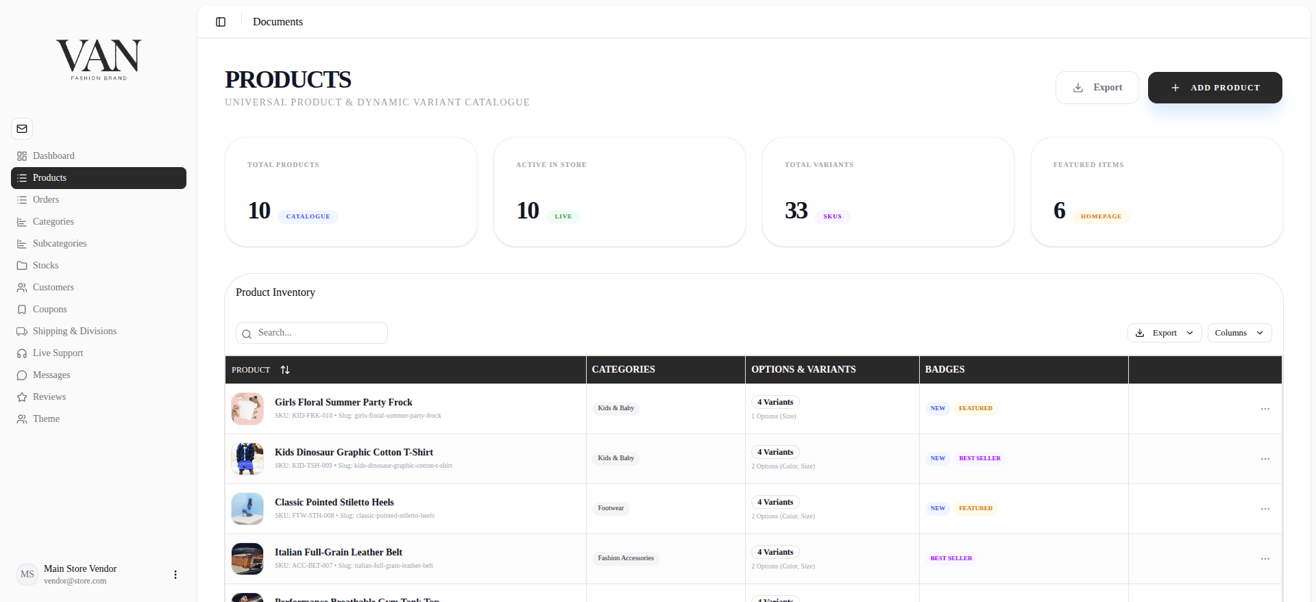Click the Coupons bookmark icon
The width and height of the screenshot is (1316, 602).
(22, 310)
